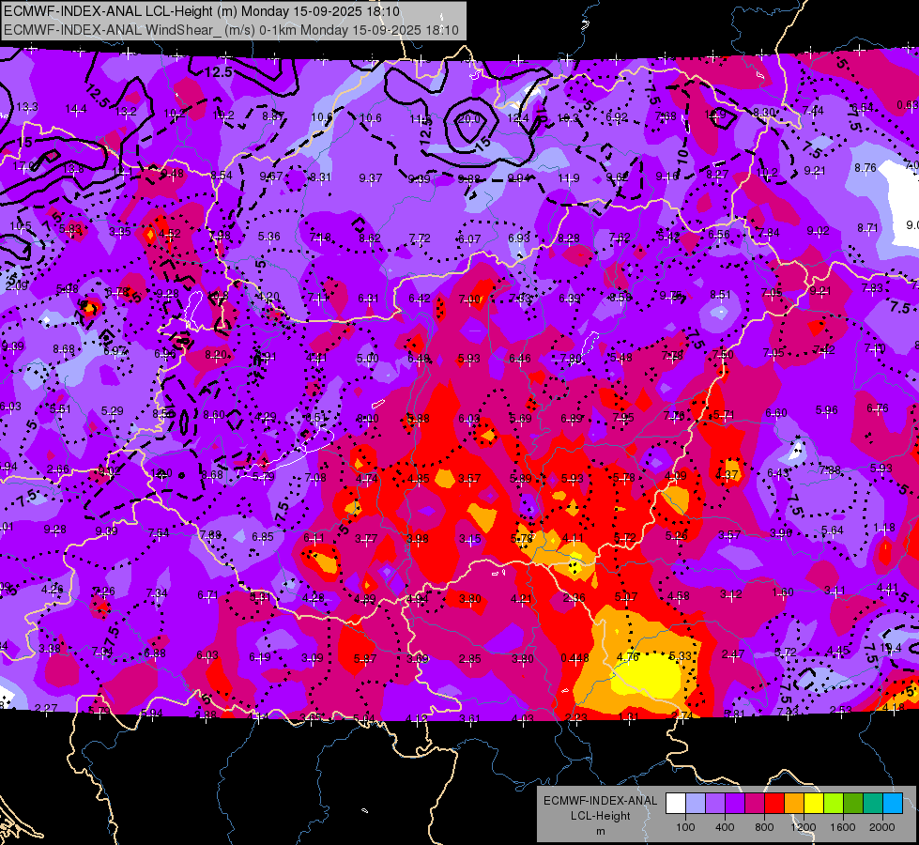Click the 3.98 value on the map

tap(418, 538)
